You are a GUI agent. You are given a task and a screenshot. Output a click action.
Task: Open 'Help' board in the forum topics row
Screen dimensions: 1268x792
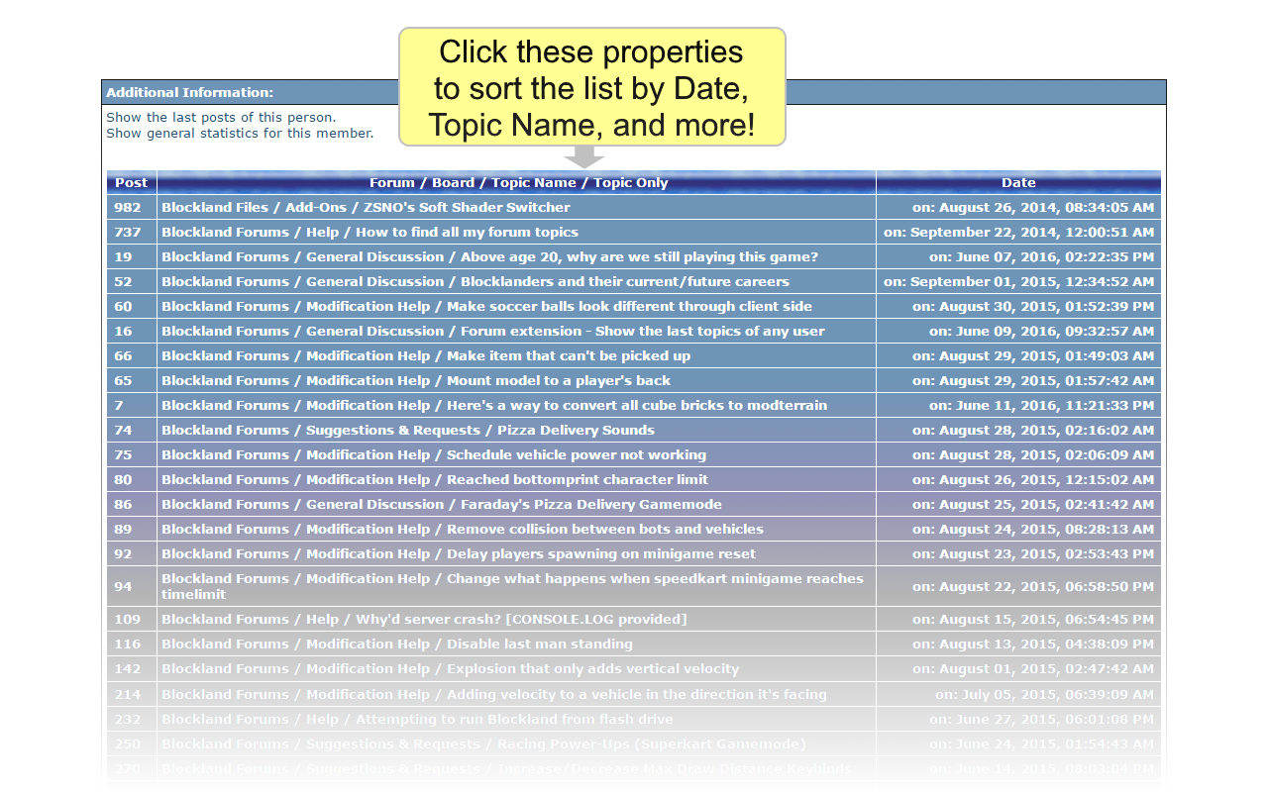click(322, 232)
